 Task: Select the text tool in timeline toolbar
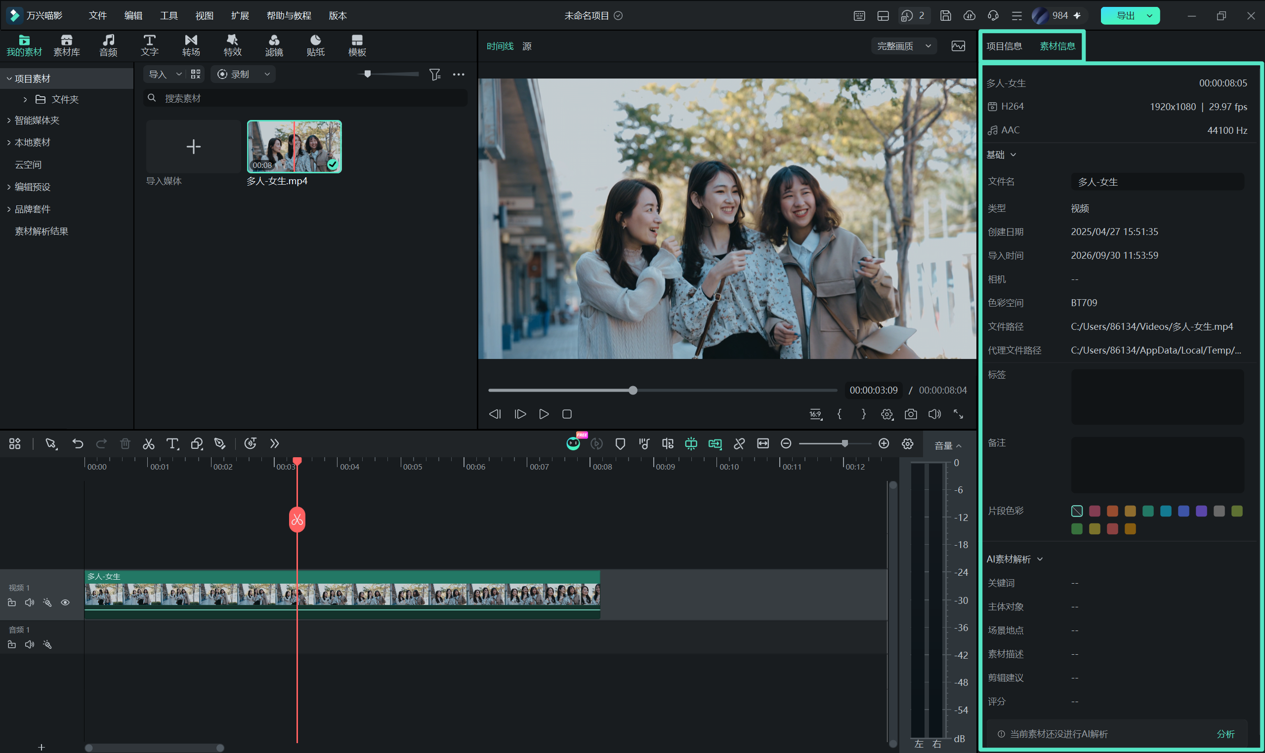[172, 444]
